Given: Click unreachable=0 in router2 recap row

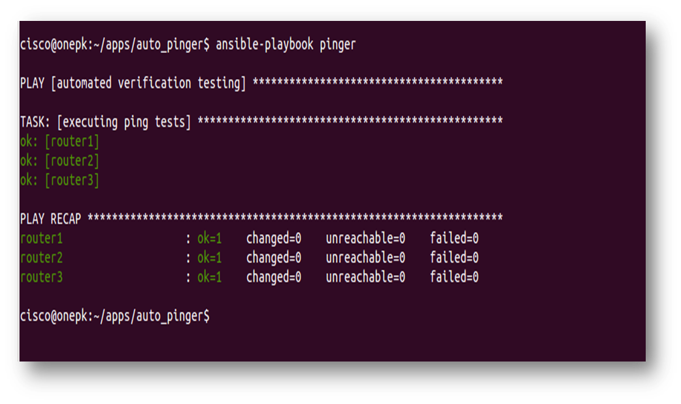Looking at the screenshot, I should [x=365, y=258].
